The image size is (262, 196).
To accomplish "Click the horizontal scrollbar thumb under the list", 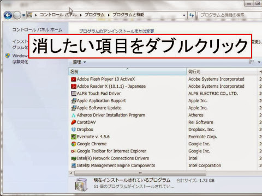I will [x=140, y=173].
